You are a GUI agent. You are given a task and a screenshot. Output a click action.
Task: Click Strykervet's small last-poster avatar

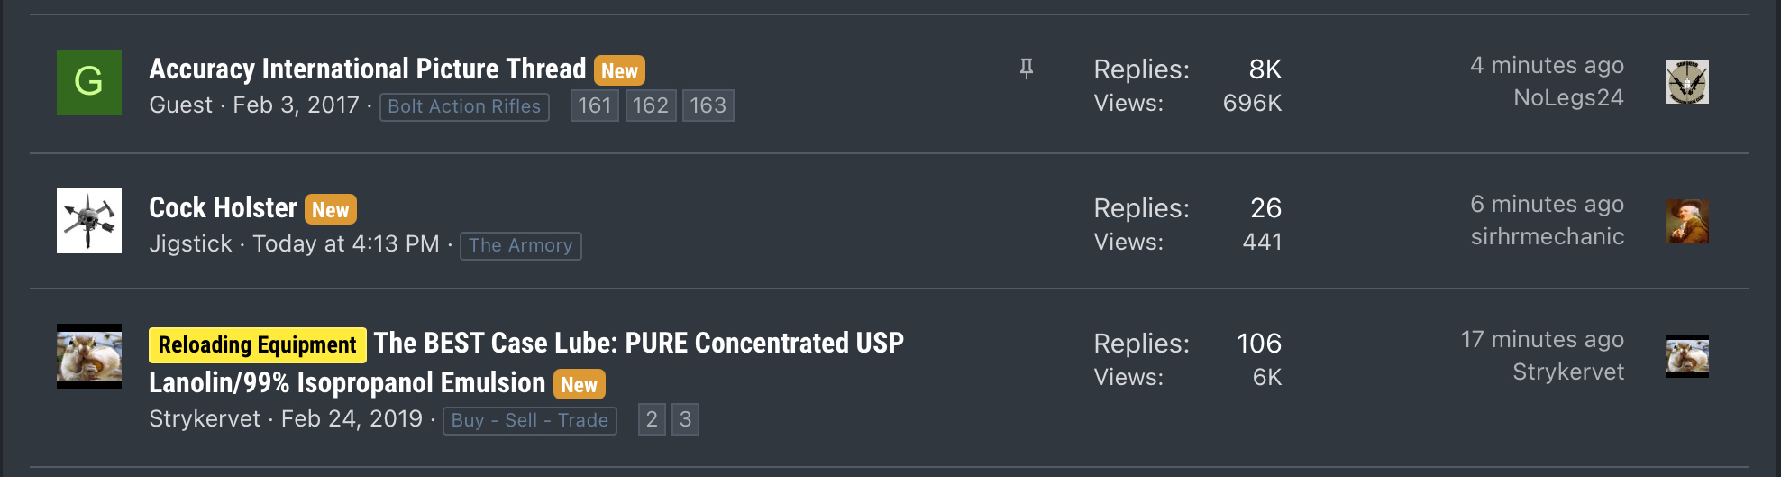1686,356
